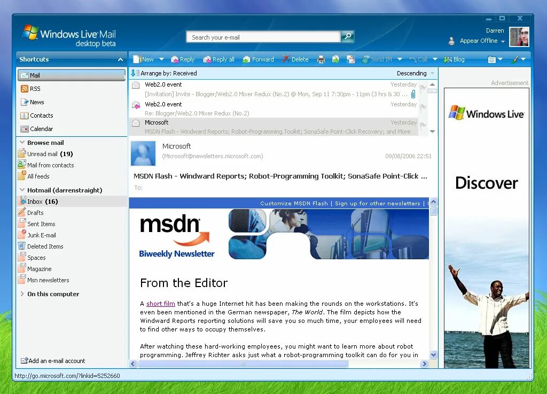Open Unread mail (19) view
Viewport: 547px width, 394px height.
tap(46, 154)
